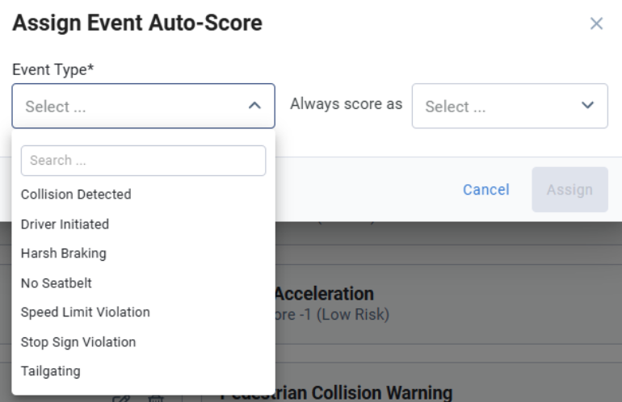Open the Always score as dropdown
Image resolution: width=622 pixels, height=402 pixels.
(x=510, y=106)
